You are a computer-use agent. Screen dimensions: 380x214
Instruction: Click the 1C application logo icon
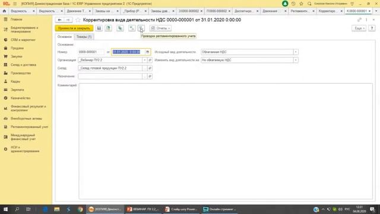(x=6, y=4)
